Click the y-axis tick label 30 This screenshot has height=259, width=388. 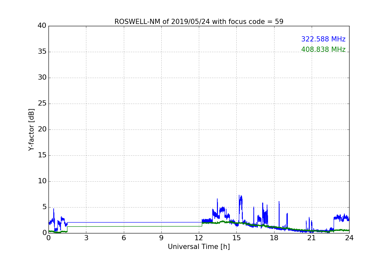click(42, 78)
